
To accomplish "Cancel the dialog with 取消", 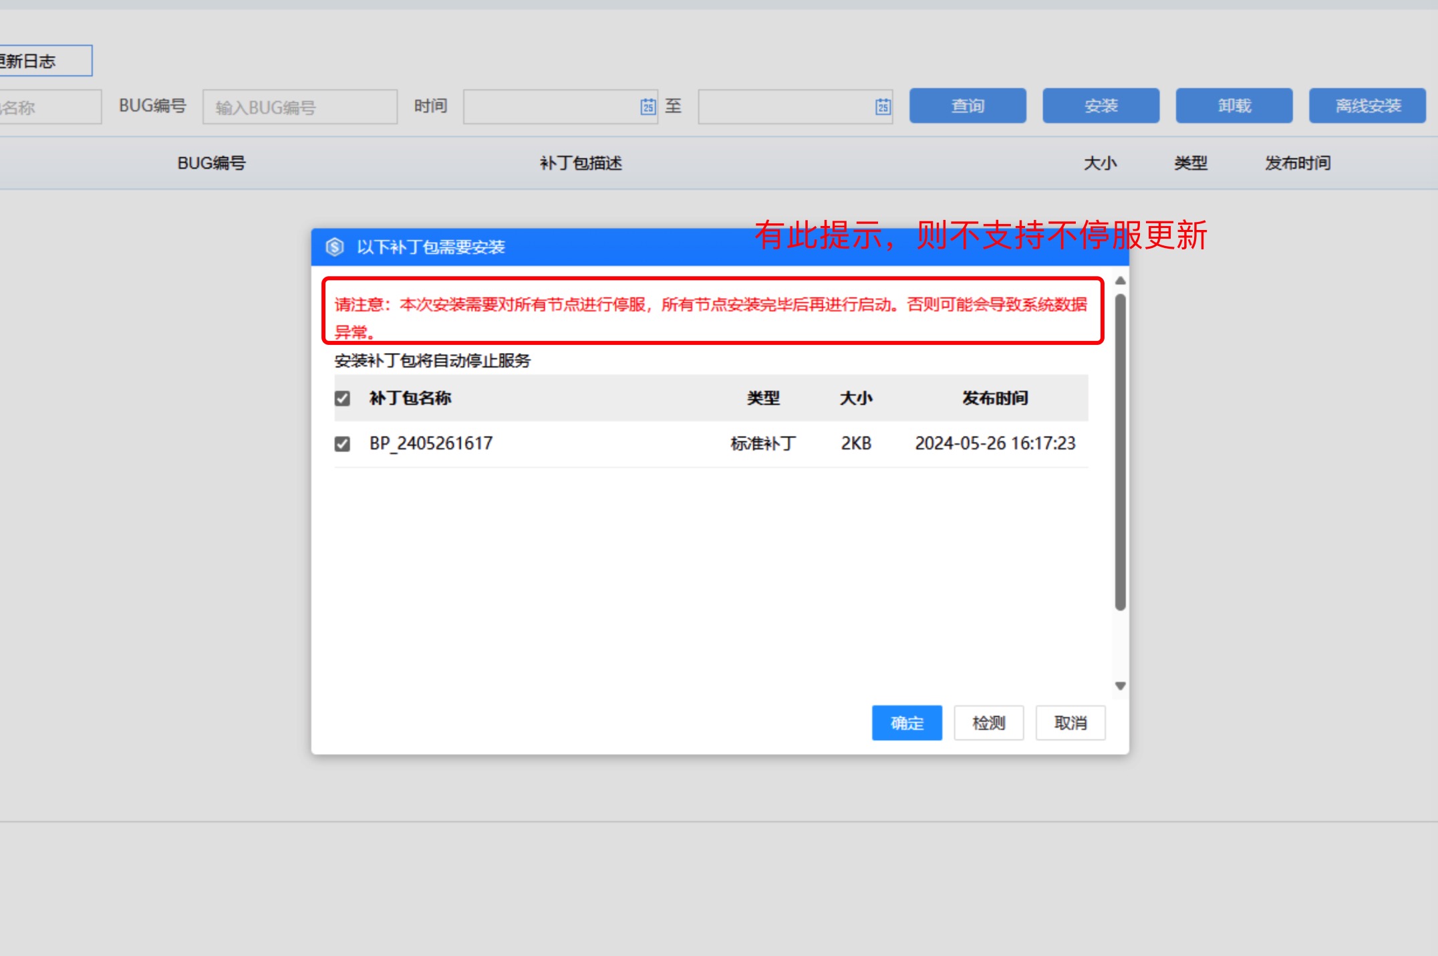I will pyautogui.click(x=1070, y=723).
